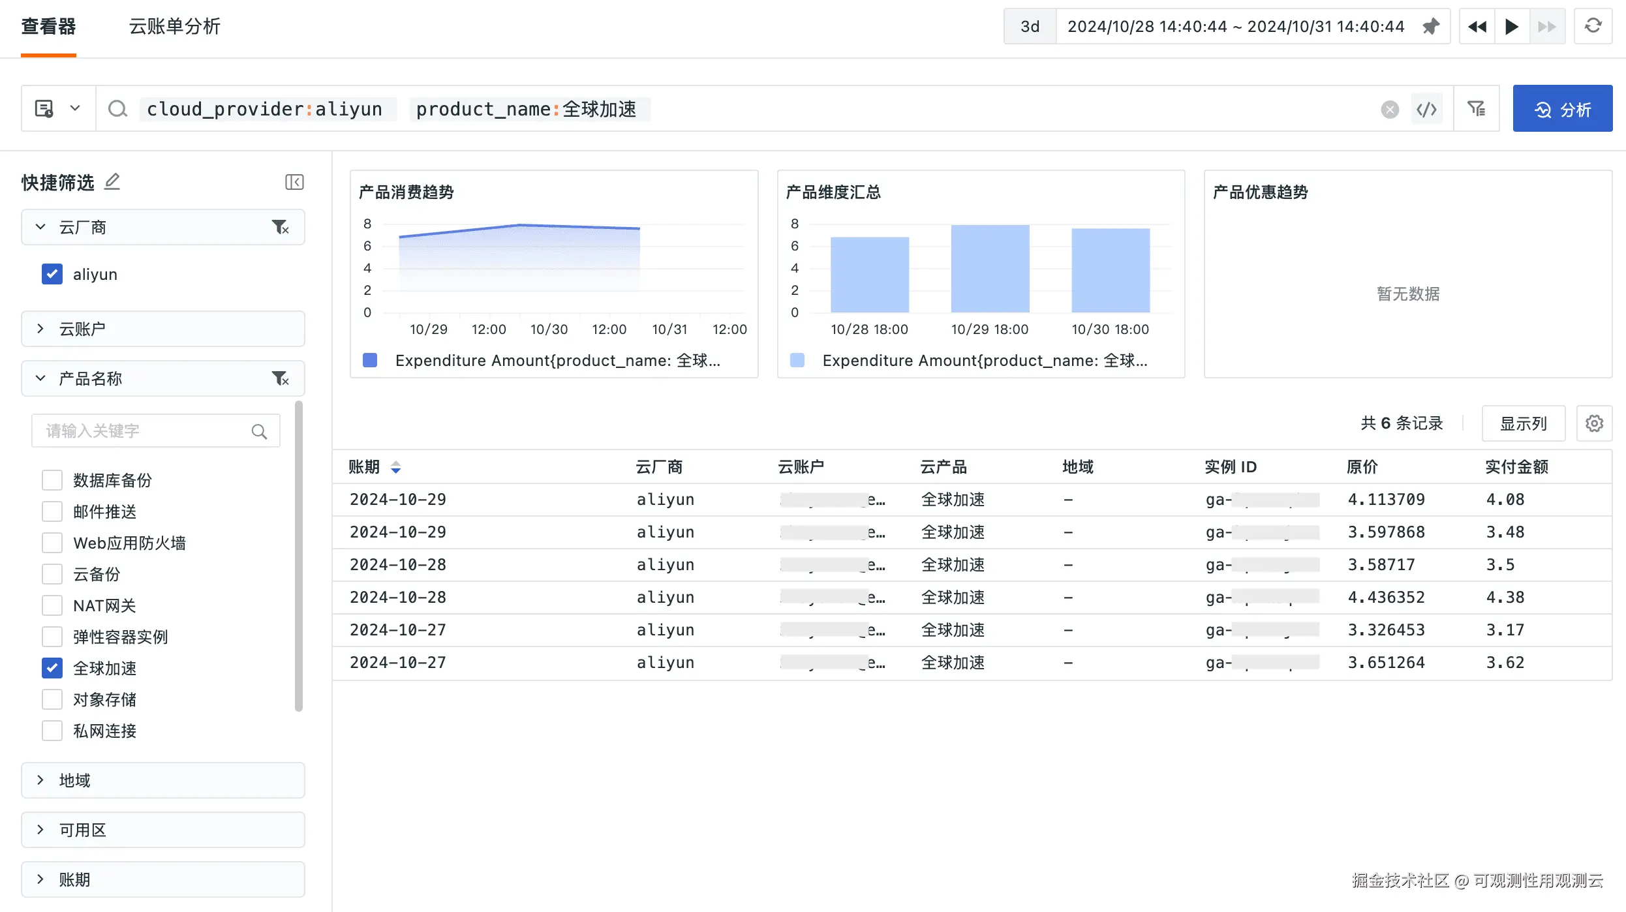
Task: Click the refresh icon in the top bar
Action: click(1593, 26)
